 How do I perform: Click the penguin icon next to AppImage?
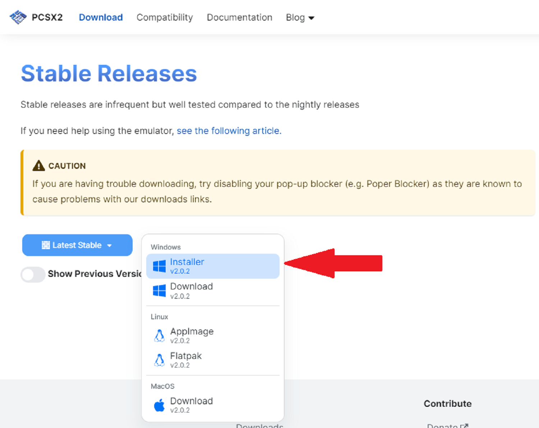pyautogui.click(x=159, y=335)
